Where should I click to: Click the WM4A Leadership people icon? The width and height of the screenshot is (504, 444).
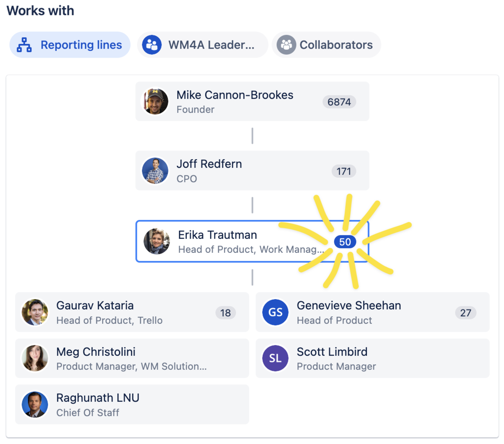(152, 45)
